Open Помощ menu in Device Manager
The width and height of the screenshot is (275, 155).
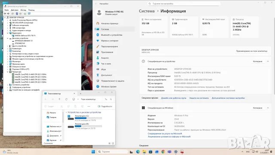click(31, 10)
